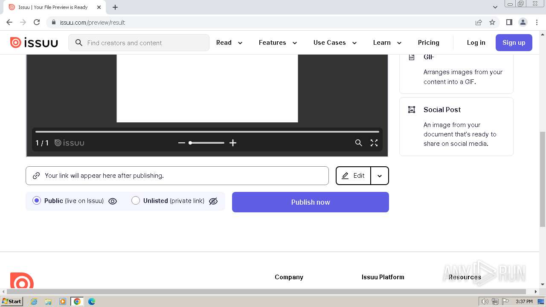Zoom out with the minus icon
This screenshot has height=307, width=546.
click(182, 143)
